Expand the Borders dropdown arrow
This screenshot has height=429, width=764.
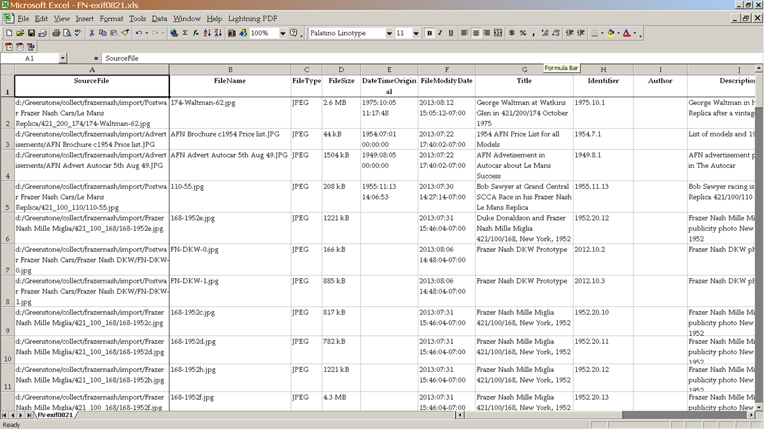click(x=602, y=33)
